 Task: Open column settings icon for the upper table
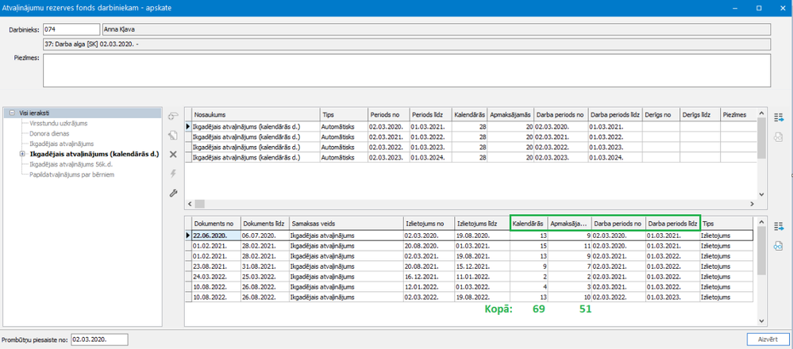coord(778,117)
